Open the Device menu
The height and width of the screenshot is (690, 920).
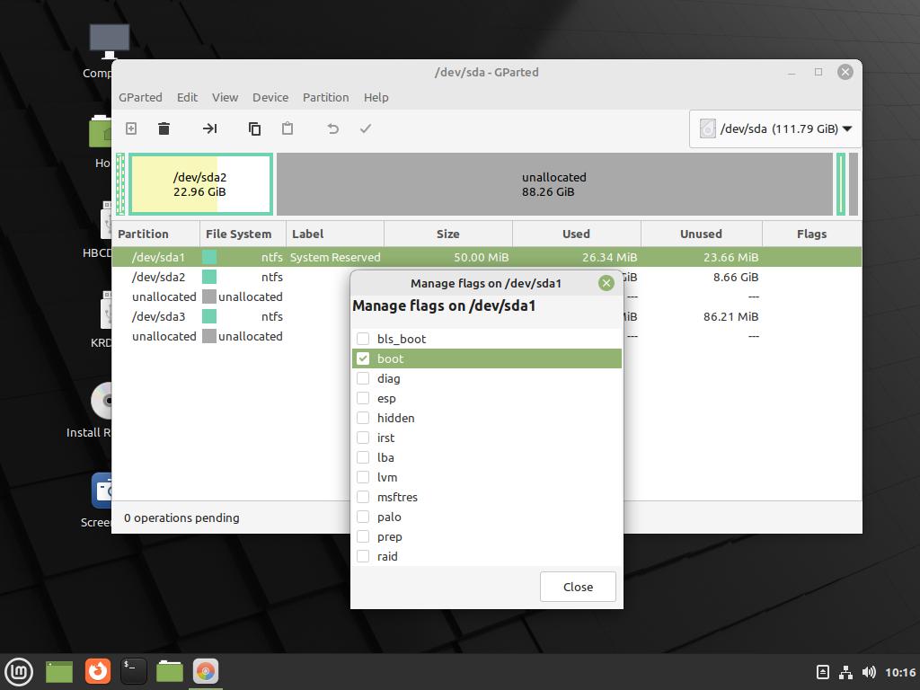[270, 97]
